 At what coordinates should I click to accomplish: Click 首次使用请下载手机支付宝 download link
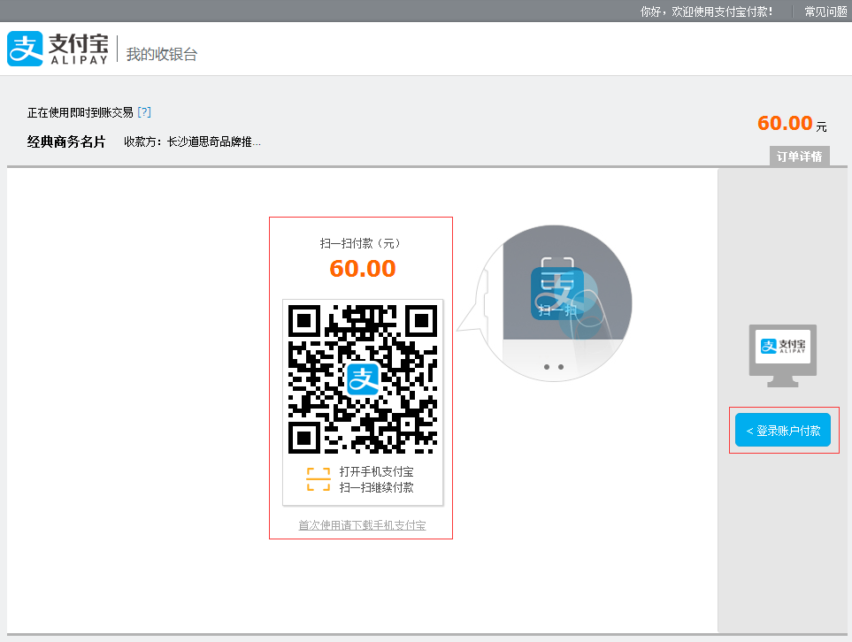(362, 525)
